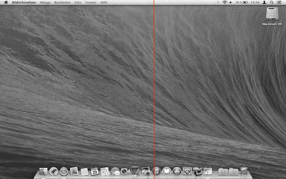Open the Apple menu
The width and height of the screenshot is (286, 179).
pos(6,3)
